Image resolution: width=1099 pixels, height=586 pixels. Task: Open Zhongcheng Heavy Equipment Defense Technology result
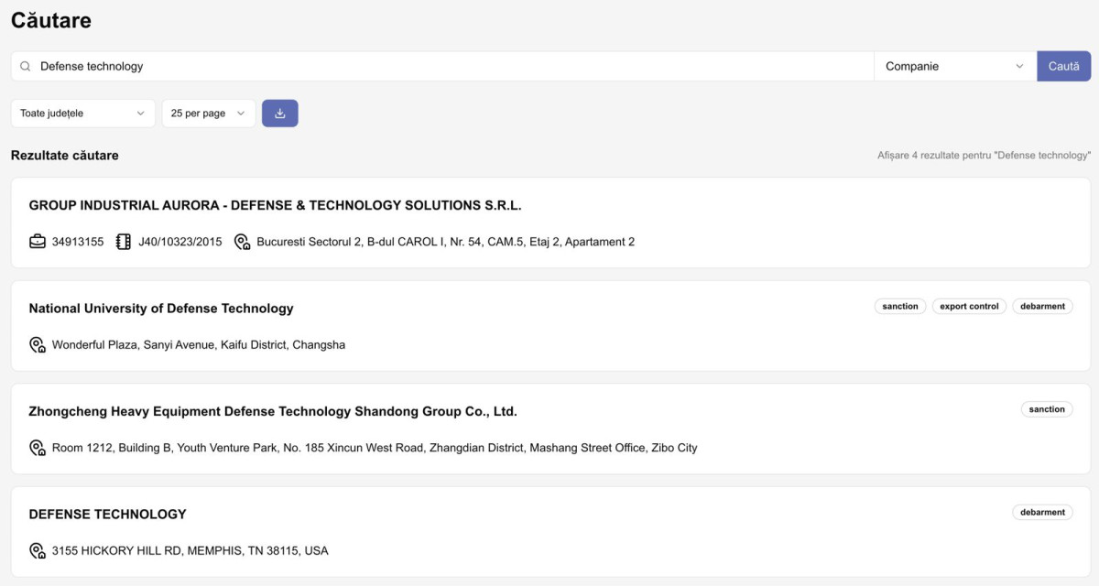click(x=273, y=412)
